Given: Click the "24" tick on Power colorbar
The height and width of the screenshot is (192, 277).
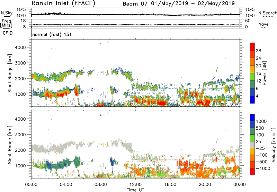Looking at the screenshot, I should click(x=258, y=58).
